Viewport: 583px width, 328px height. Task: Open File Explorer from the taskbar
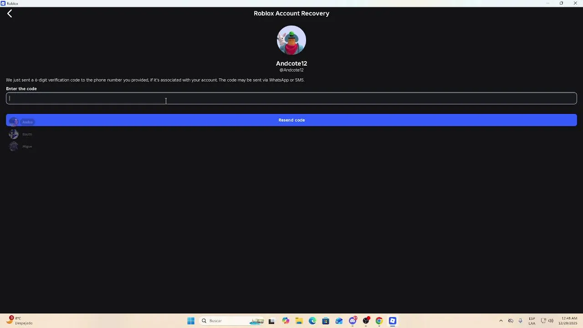point(299,321)
